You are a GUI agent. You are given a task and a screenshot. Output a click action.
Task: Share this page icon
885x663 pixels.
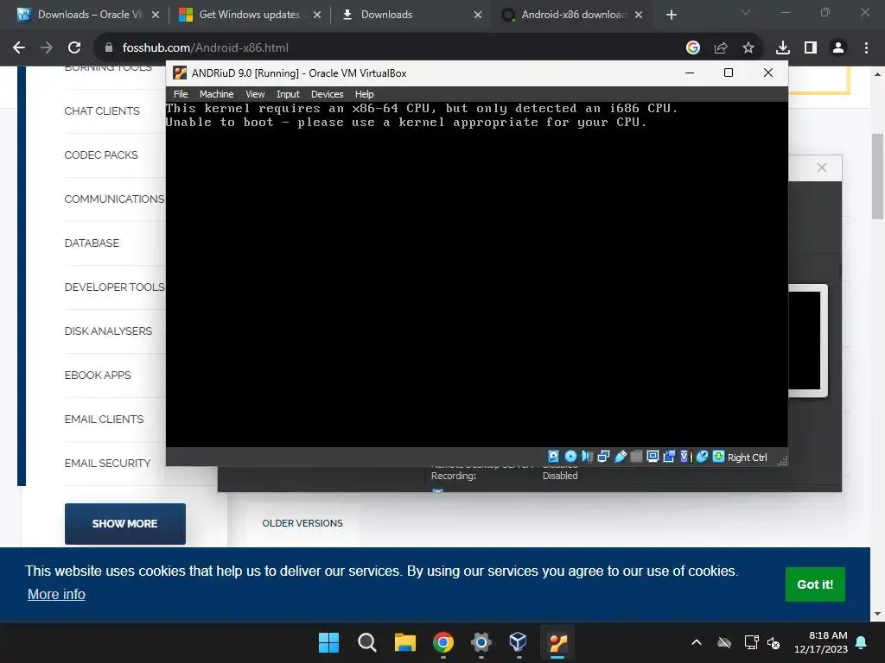(x=721, y=48)
